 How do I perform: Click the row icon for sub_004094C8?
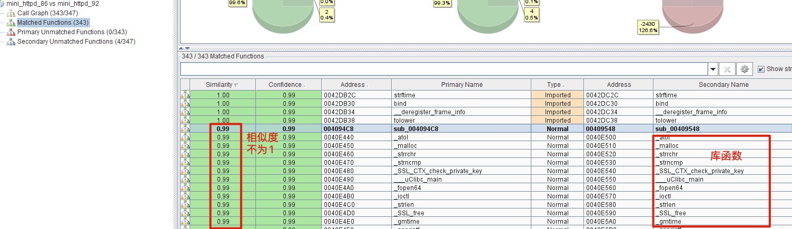point(185,129)
